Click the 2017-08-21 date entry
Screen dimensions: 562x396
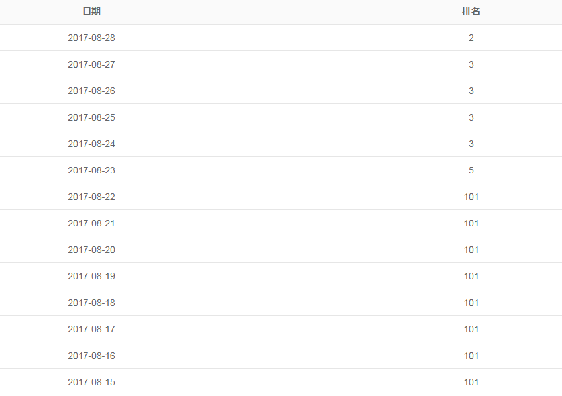(x=91, y=223)
